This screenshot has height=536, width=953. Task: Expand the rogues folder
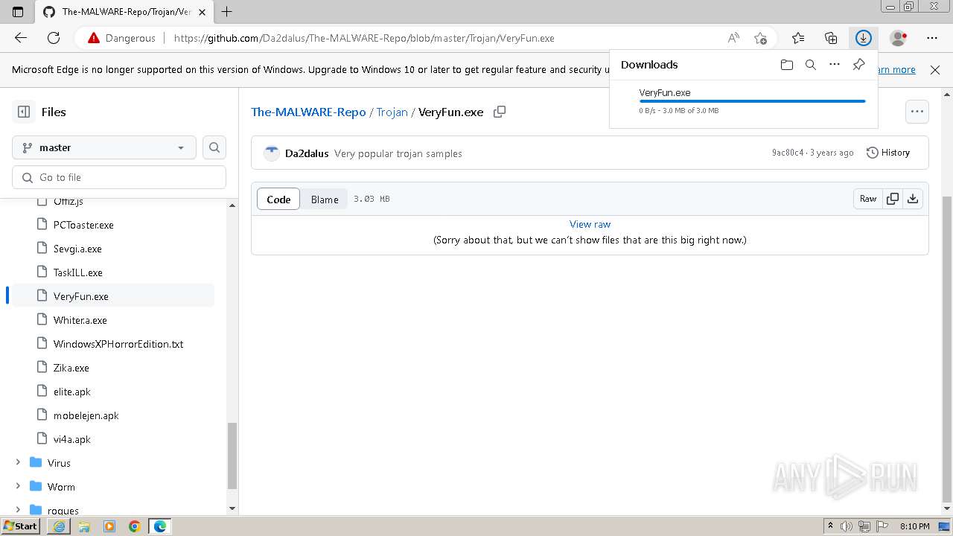point(18,511)
